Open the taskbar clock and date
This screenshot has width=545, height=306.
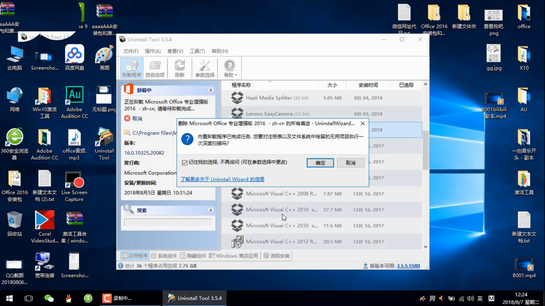pyautogui.click(x=521, y=298)
